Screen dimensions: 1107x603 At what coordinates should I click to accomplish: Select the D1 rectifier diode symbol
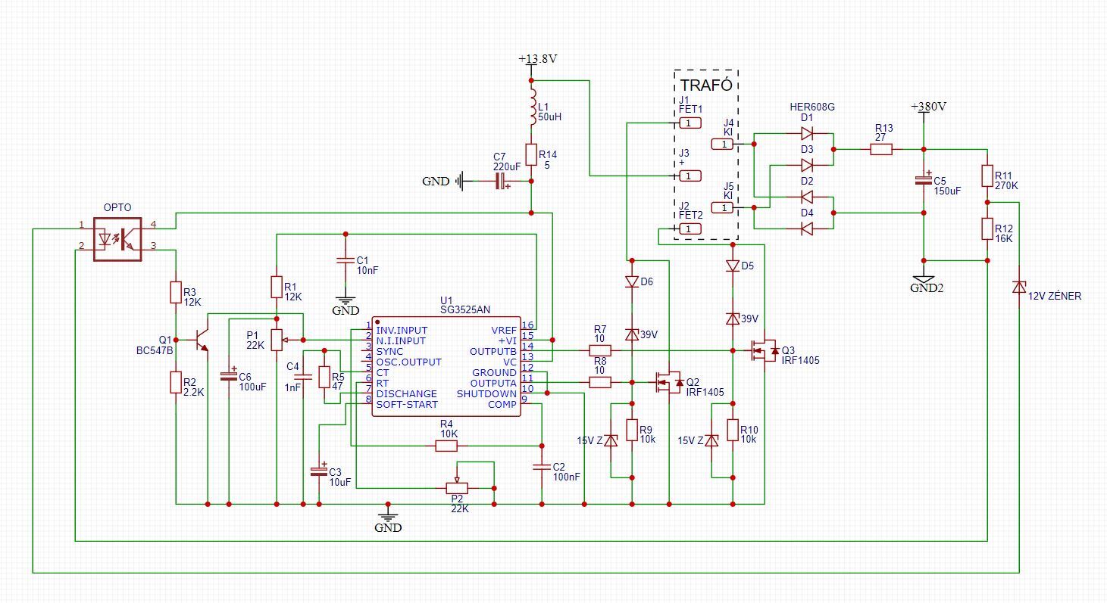coord(807,133)
